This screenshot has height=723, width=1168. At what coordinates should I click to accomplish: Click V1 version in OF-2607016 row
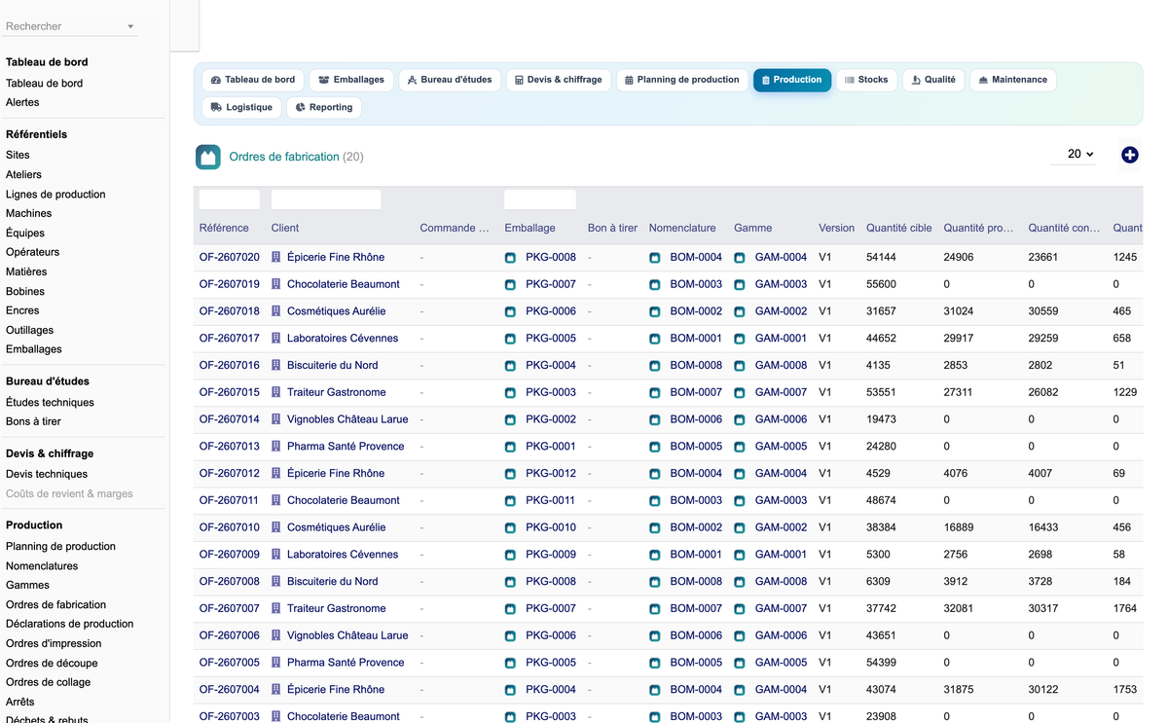tap(825, 365)
